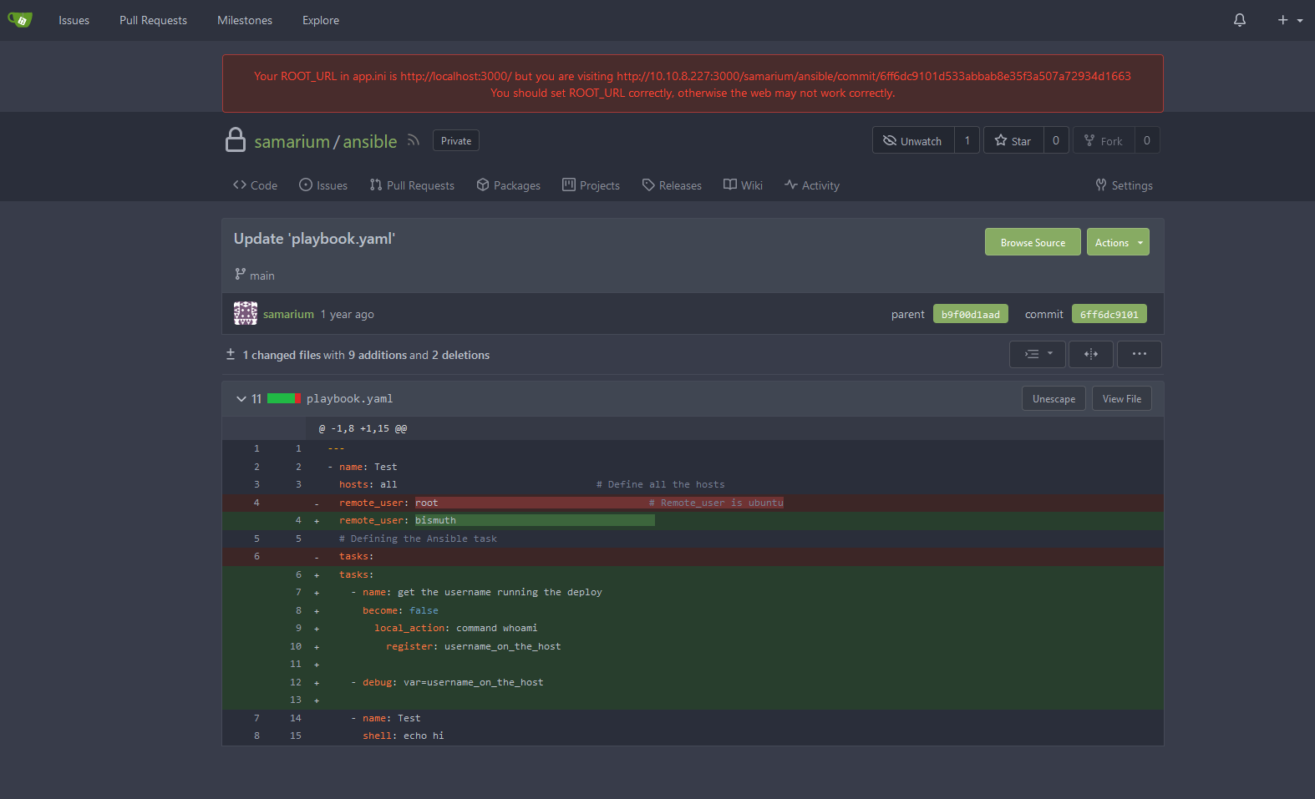Open Issues in top navigation
1315x799 pixels.
click(74, 20)
